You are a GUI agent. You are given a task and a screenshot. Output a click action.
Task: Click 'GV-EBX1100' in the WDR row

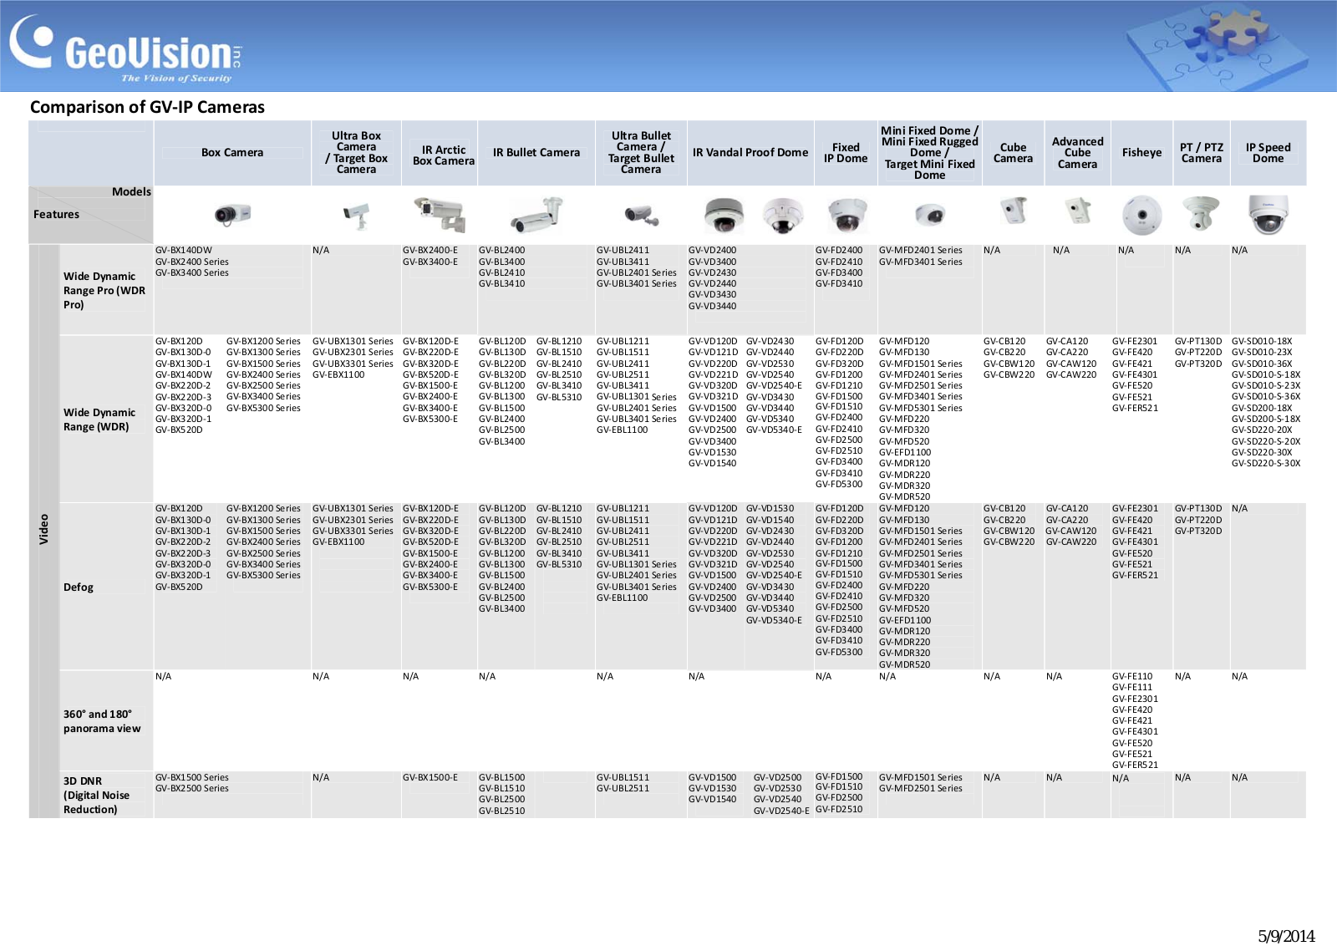click(338, 375)
